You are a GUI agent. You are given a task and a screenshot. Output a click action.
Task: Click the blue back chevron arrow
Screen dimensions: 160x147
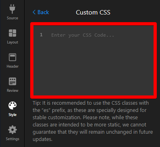click(34, 12)
